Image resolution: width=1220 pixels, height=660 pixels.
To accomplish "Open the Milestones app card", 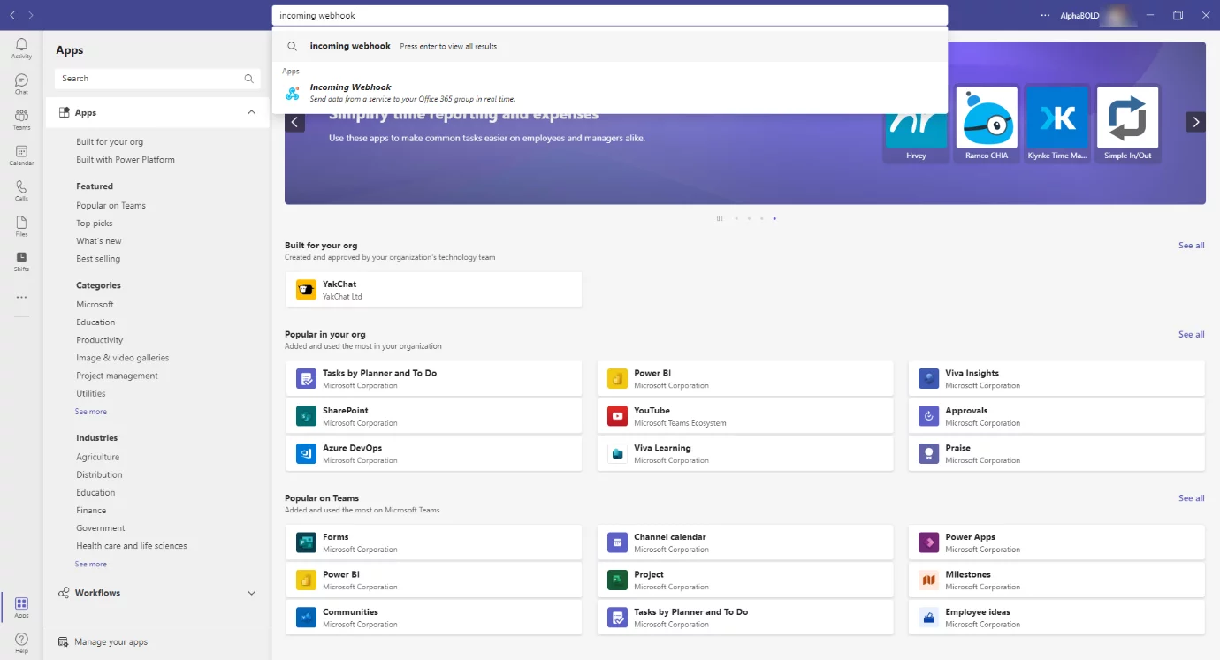I will (x=1056, y=580).
